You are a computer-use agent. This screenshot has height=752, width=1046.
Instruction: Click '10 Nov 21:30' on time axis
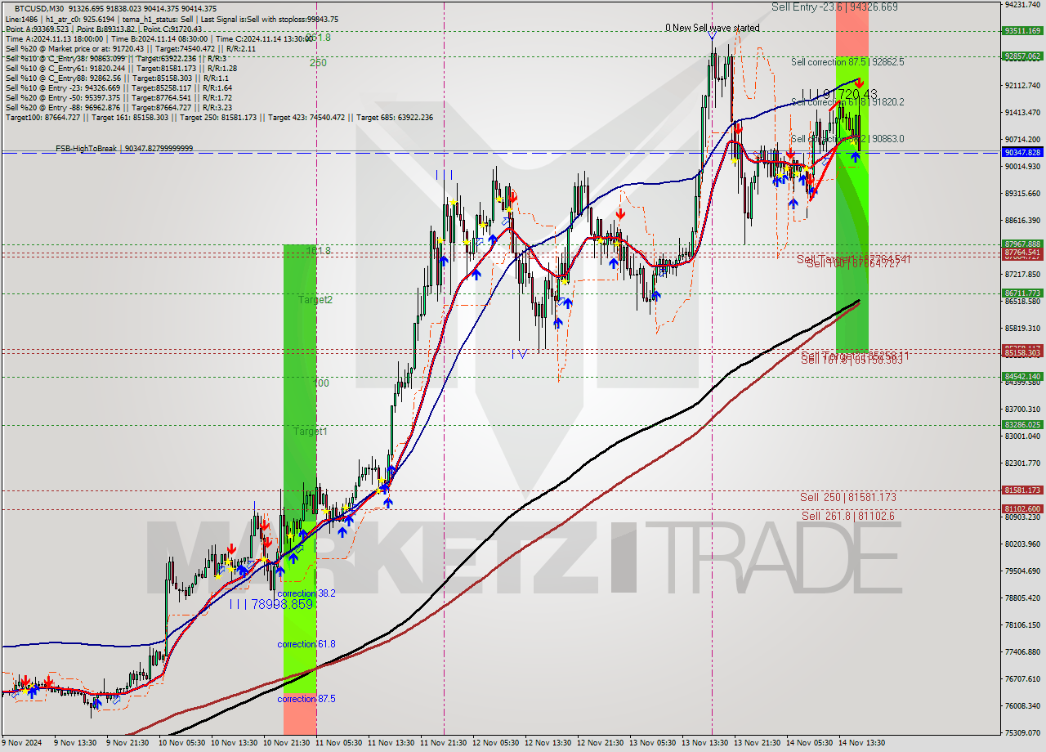288,743
